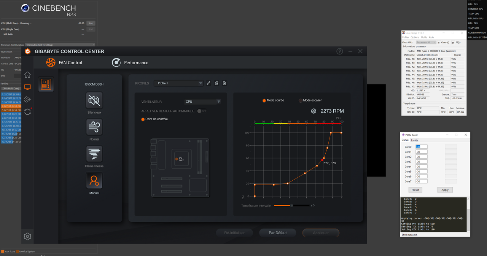Click the 2273 RPM readout
487x256 pixels.
click(332, 111)
